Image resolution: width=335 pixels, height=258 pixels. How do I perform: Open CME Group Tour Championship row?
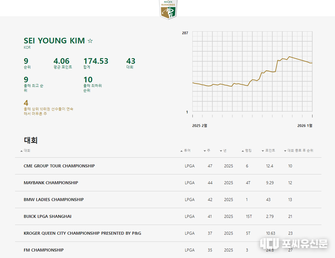pyautogui.click(x=59, y=166)
